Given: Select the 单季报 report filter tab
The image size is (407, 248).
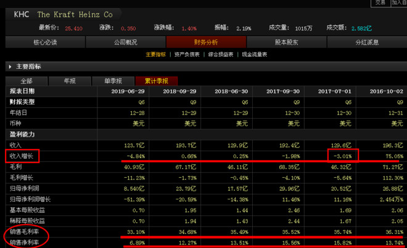Looking at the screenshot, I should click(113, 81).
